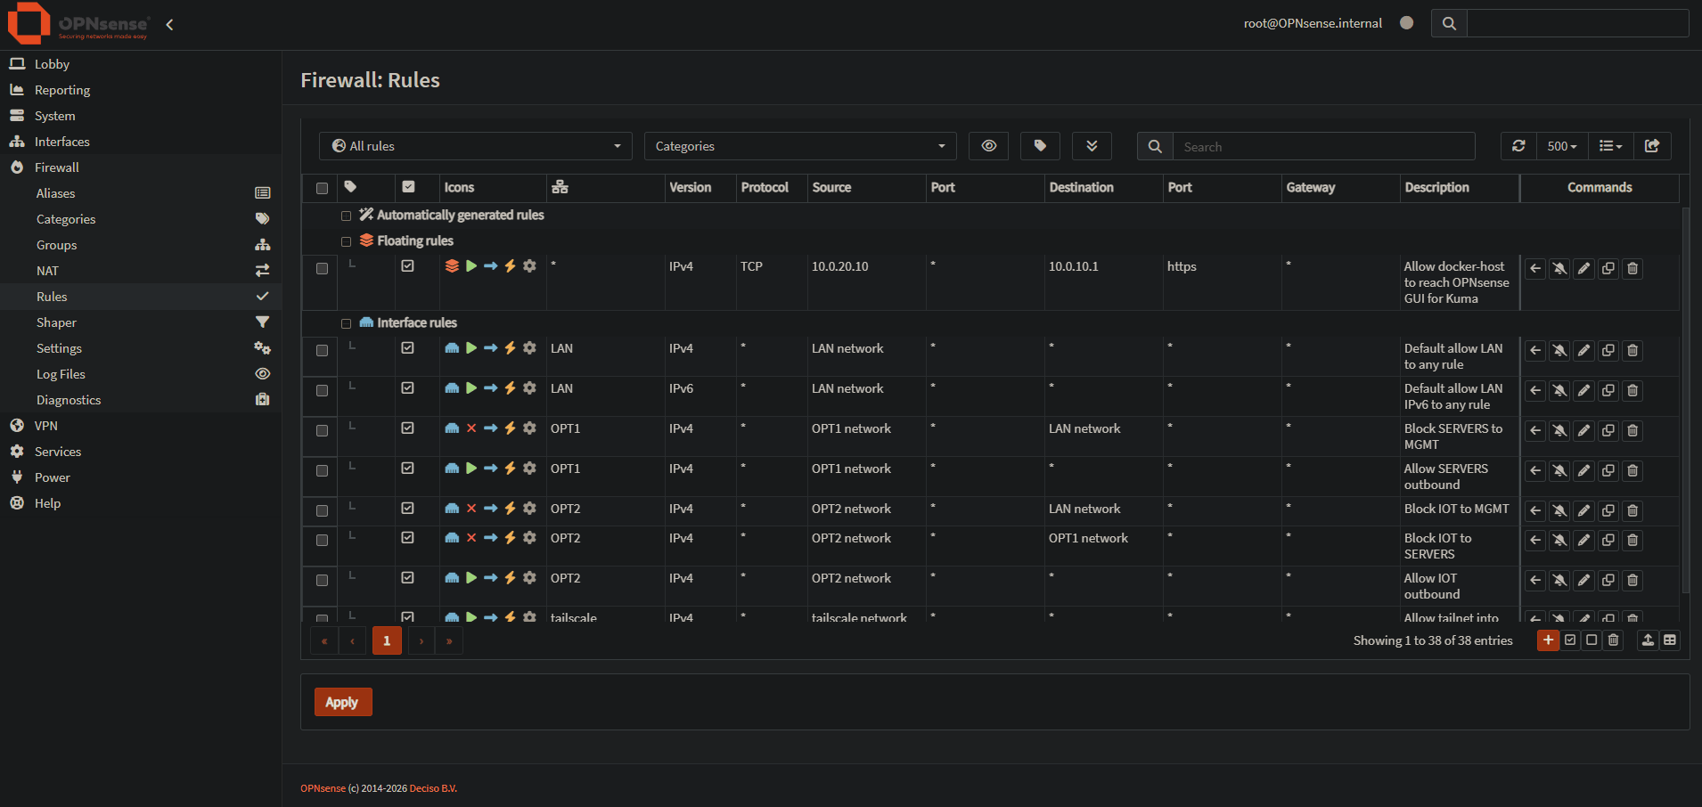This screenshot has width=1702, height=807.
Task: Open the All rules interface dropdown
Action: tap(476, 146)
